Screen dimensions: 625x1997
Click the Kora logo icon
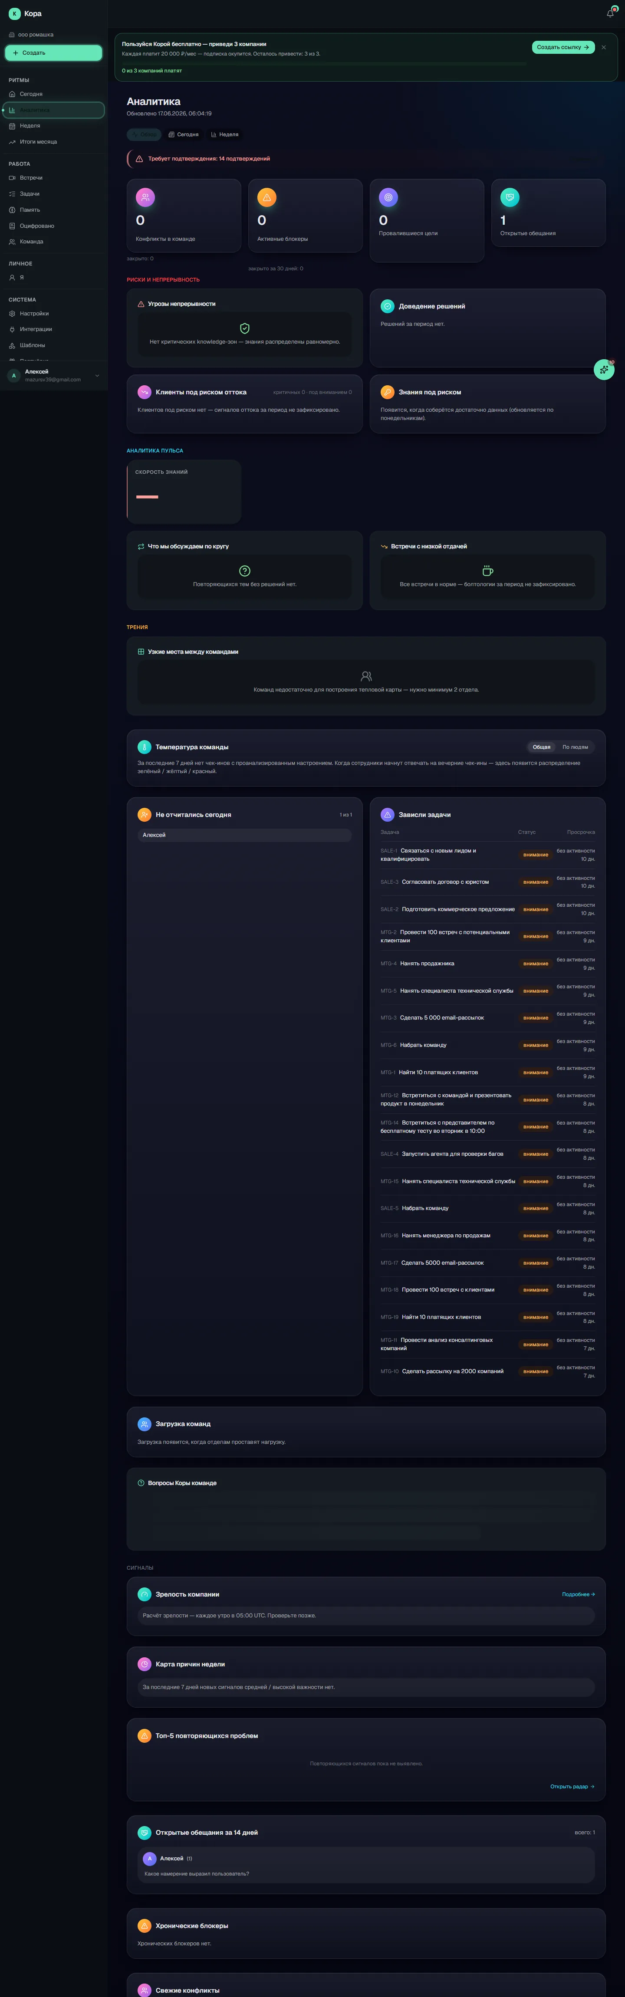click(14, 13)
